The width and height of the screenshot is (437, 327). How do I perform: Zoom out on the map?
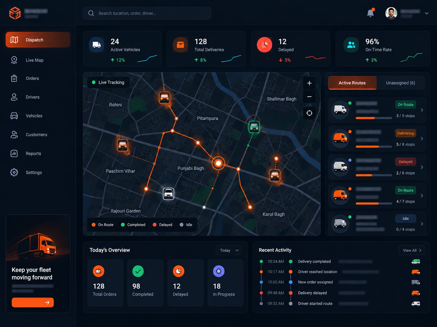(309, 97)
